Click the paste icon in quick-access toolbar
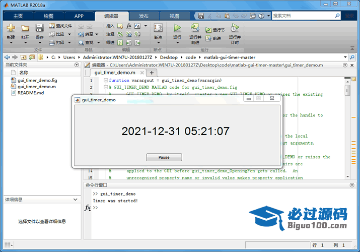360x252 pixels. pyautogui.click(x=227, y=16)
